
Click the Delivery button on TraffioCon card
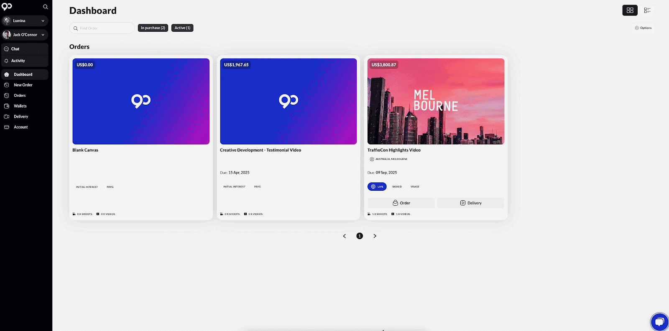click(x=471, y=203)
